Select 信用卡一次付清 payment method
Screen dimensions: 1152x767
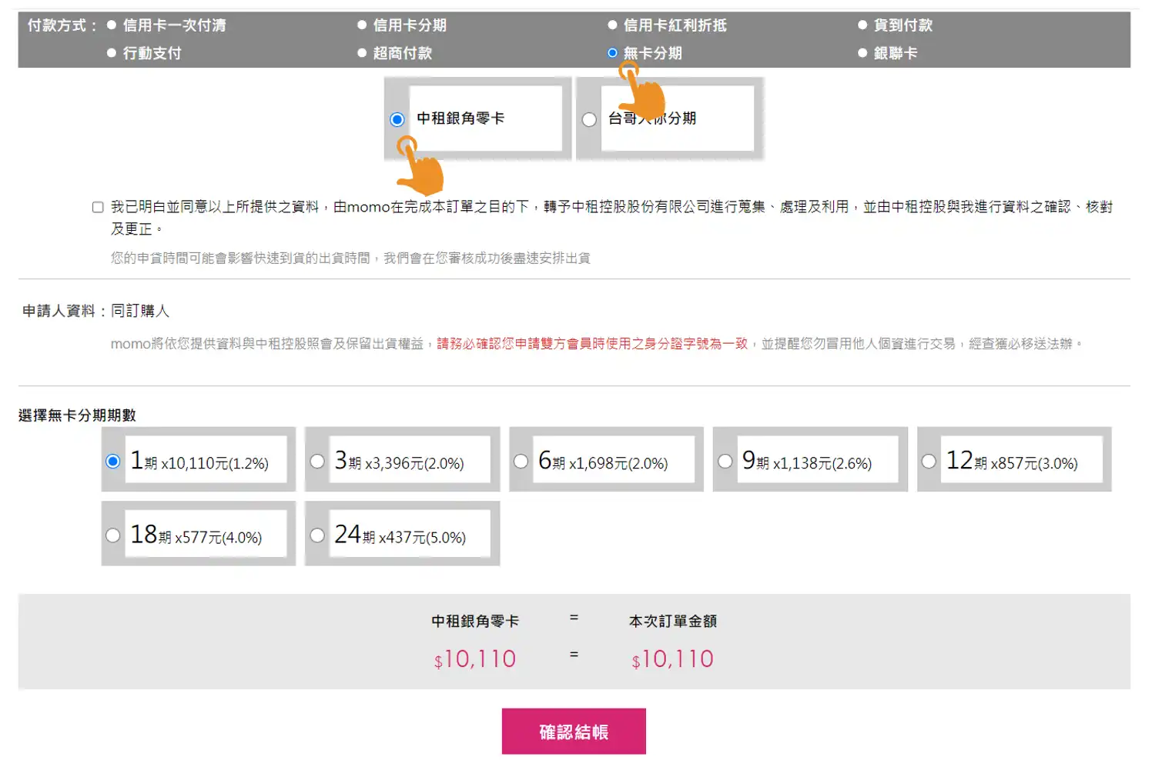click(x=112, y=25)
